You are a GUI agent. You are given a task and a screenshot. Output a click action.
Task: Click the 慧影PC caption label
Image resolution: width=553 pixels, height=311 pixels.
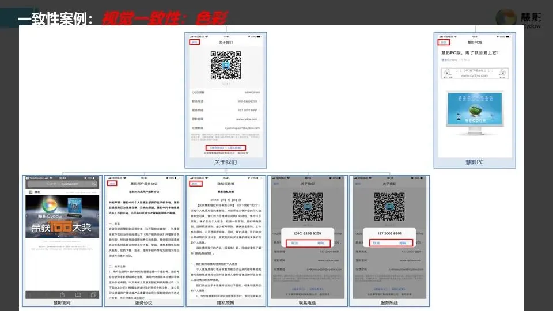click(474, 162)
